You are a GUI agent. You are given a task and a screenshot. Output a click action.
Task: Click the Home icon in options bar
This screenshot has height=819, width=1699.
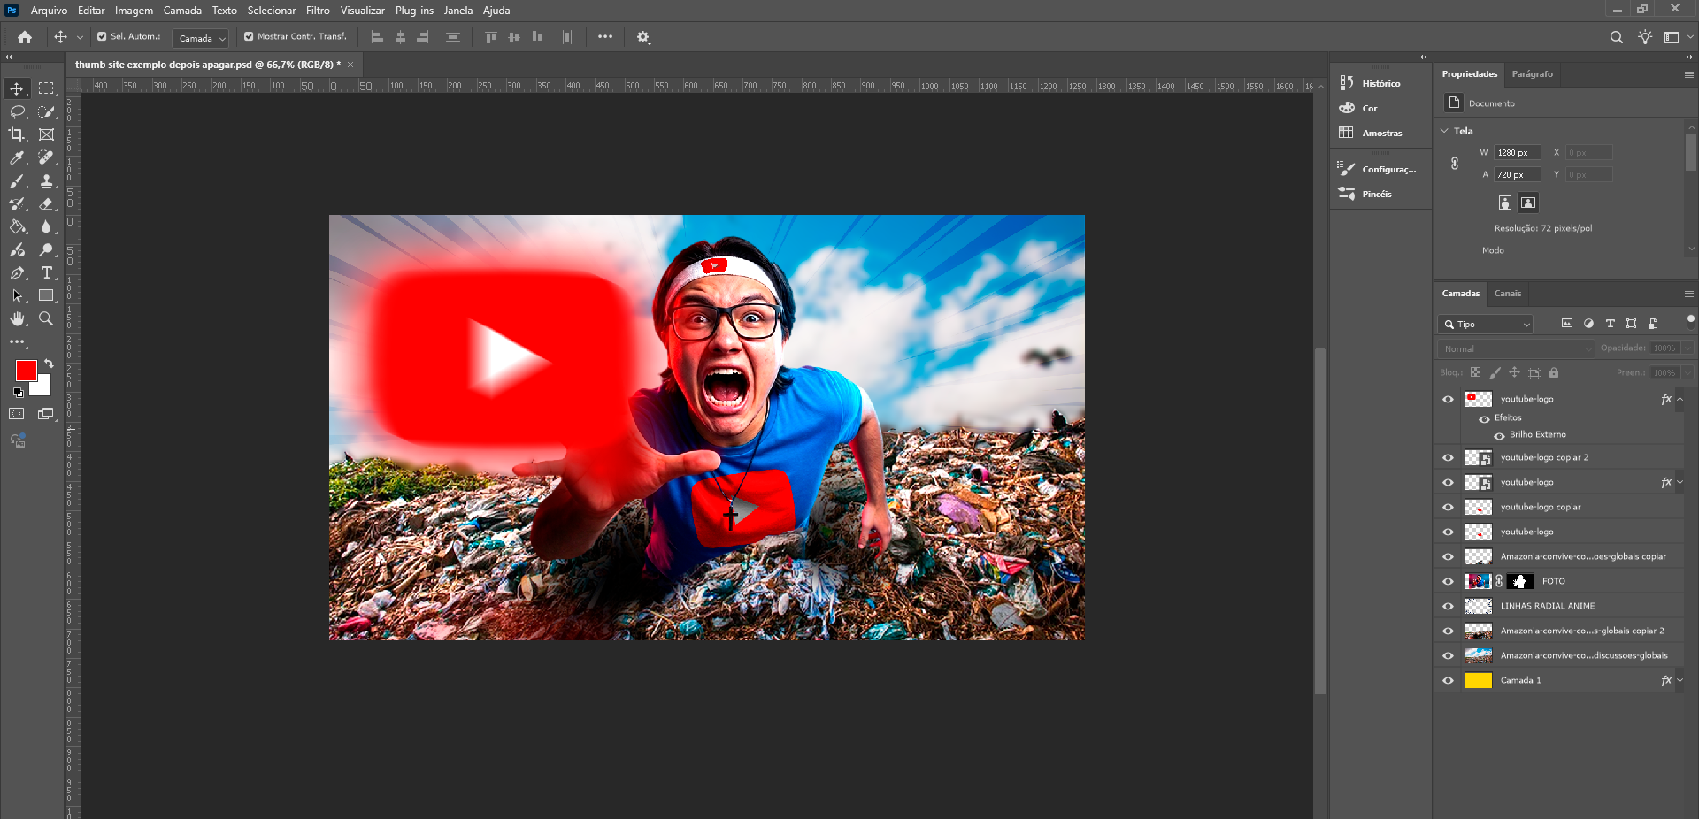click(25, 37)
